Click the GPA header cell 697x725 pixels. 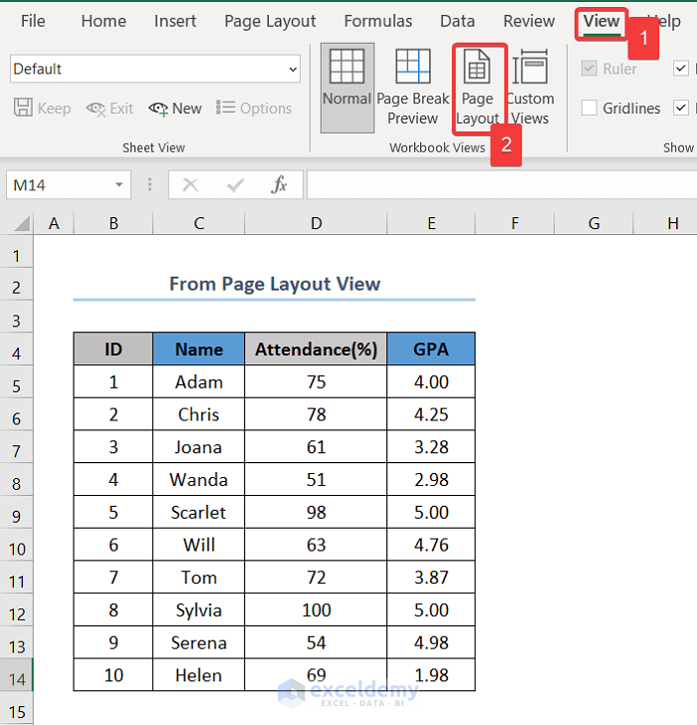click(431, 350)
